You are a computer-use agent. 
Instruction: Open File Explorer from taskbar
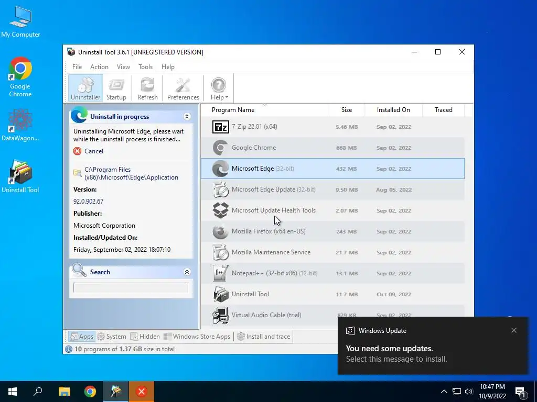pos(64,392)
